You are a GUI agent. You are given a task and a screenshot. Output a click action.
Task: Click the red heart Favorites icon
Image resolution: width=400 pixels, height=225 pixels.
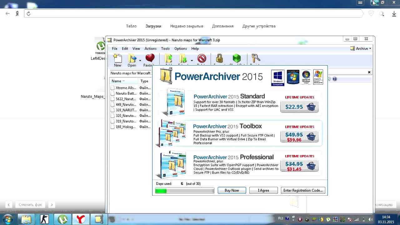150,58
